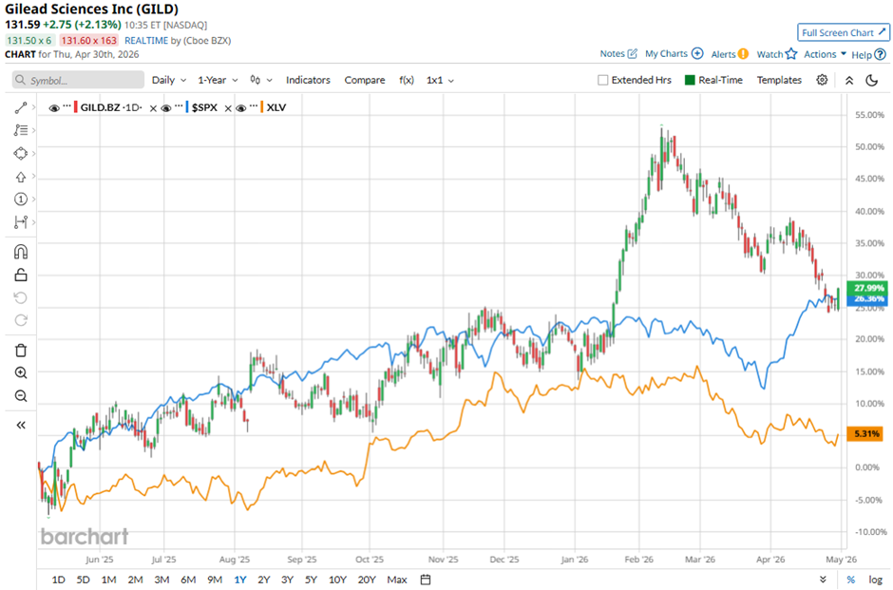Select the 6M time range
893x590 pixels.
point(187,580)
